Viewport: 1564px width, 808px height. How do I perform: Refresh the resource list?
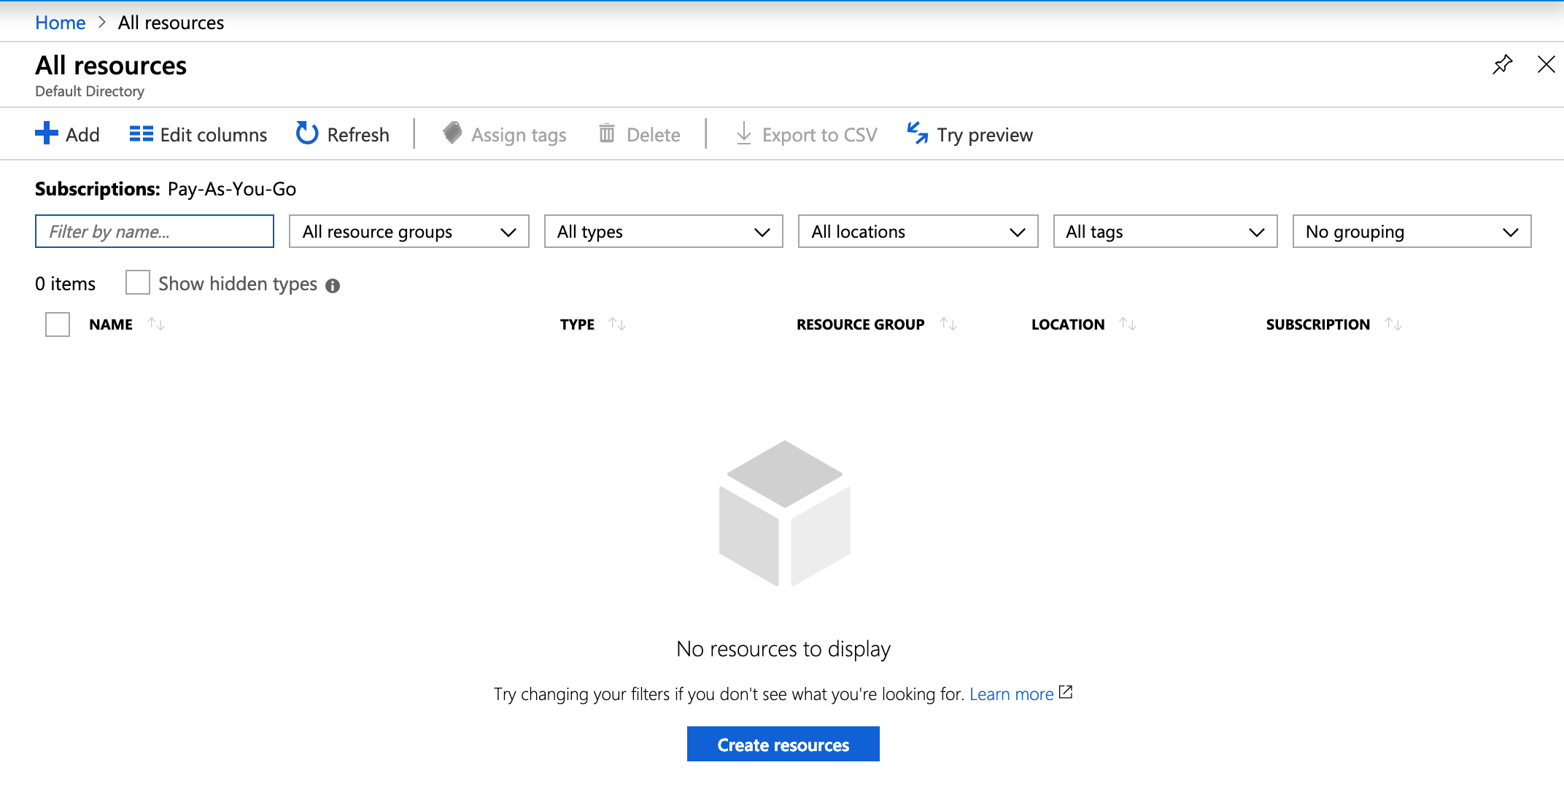pos(343,135)
